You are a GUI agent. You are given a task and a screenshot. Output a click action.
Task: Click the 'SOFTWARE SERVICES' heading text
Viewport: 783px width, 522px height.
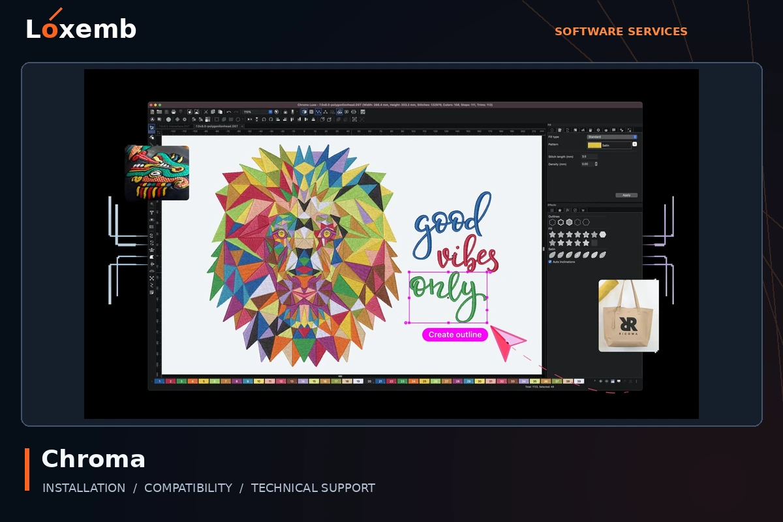click(x=621, y=31)
